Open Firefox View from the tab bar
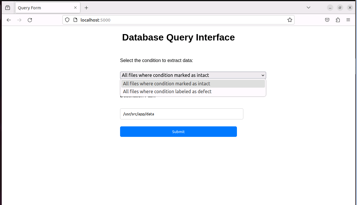Image resolution: width=357 pixels, height=205 pixels. point(8,8)
